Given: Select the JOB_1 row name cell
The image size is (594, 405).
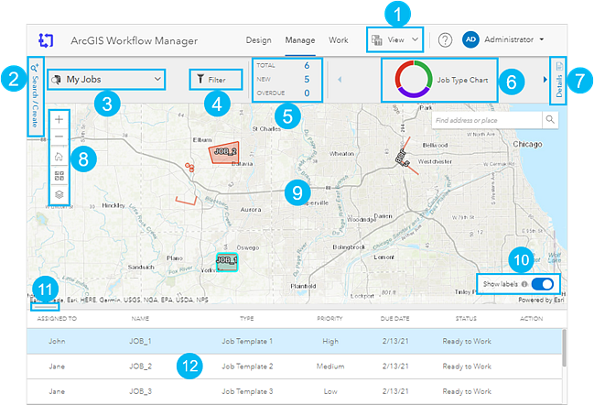Looking at the screenshot, I should [x=140, y=341].
